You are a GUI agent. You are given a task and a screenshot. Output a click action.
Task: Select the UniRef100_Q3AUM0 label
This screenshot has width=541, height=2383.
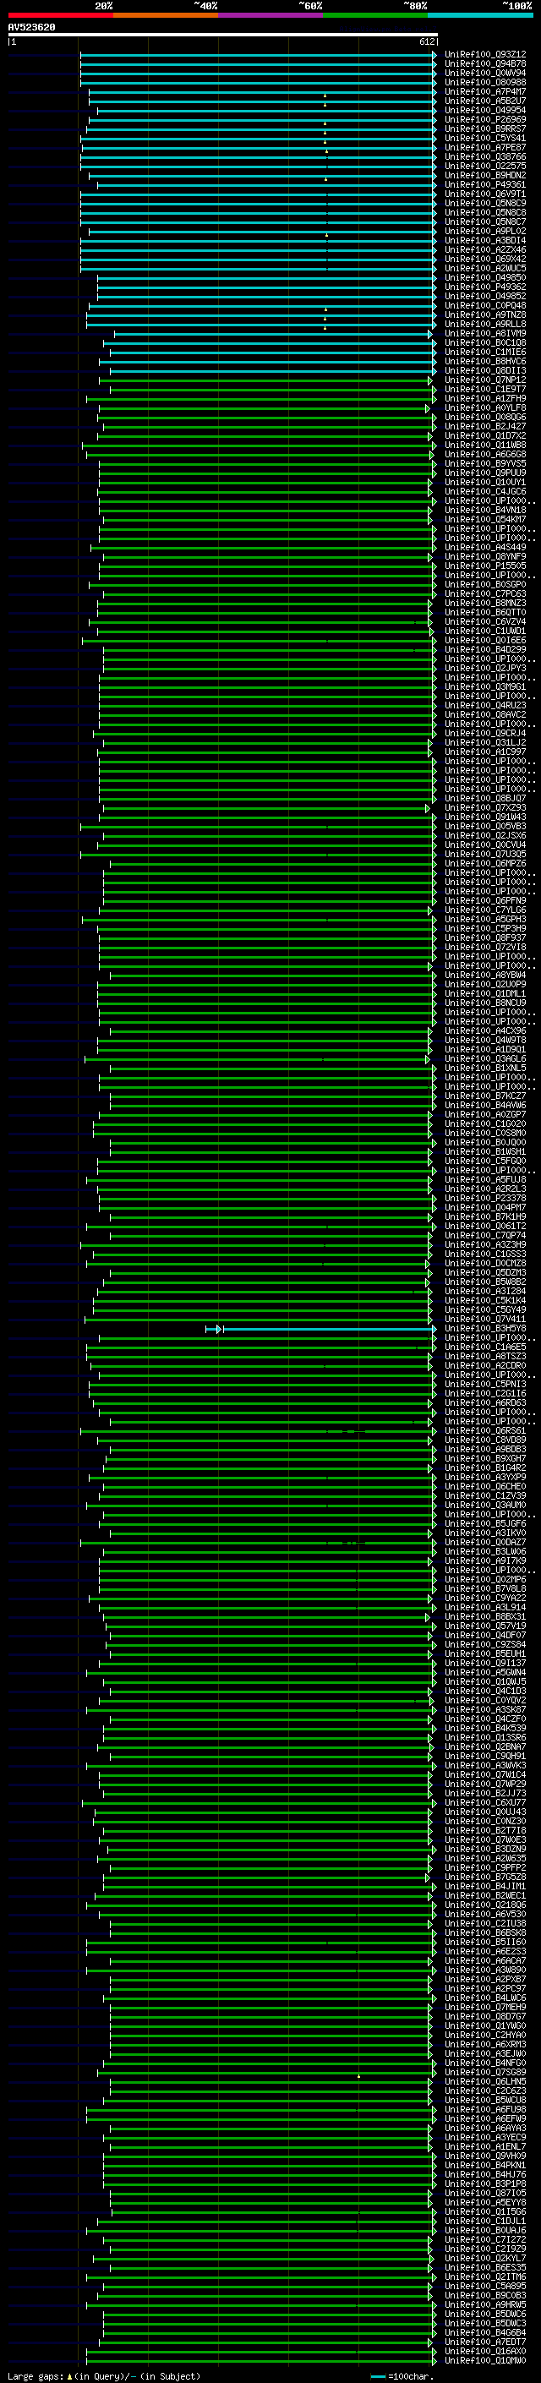click(x=485, y=1506)
